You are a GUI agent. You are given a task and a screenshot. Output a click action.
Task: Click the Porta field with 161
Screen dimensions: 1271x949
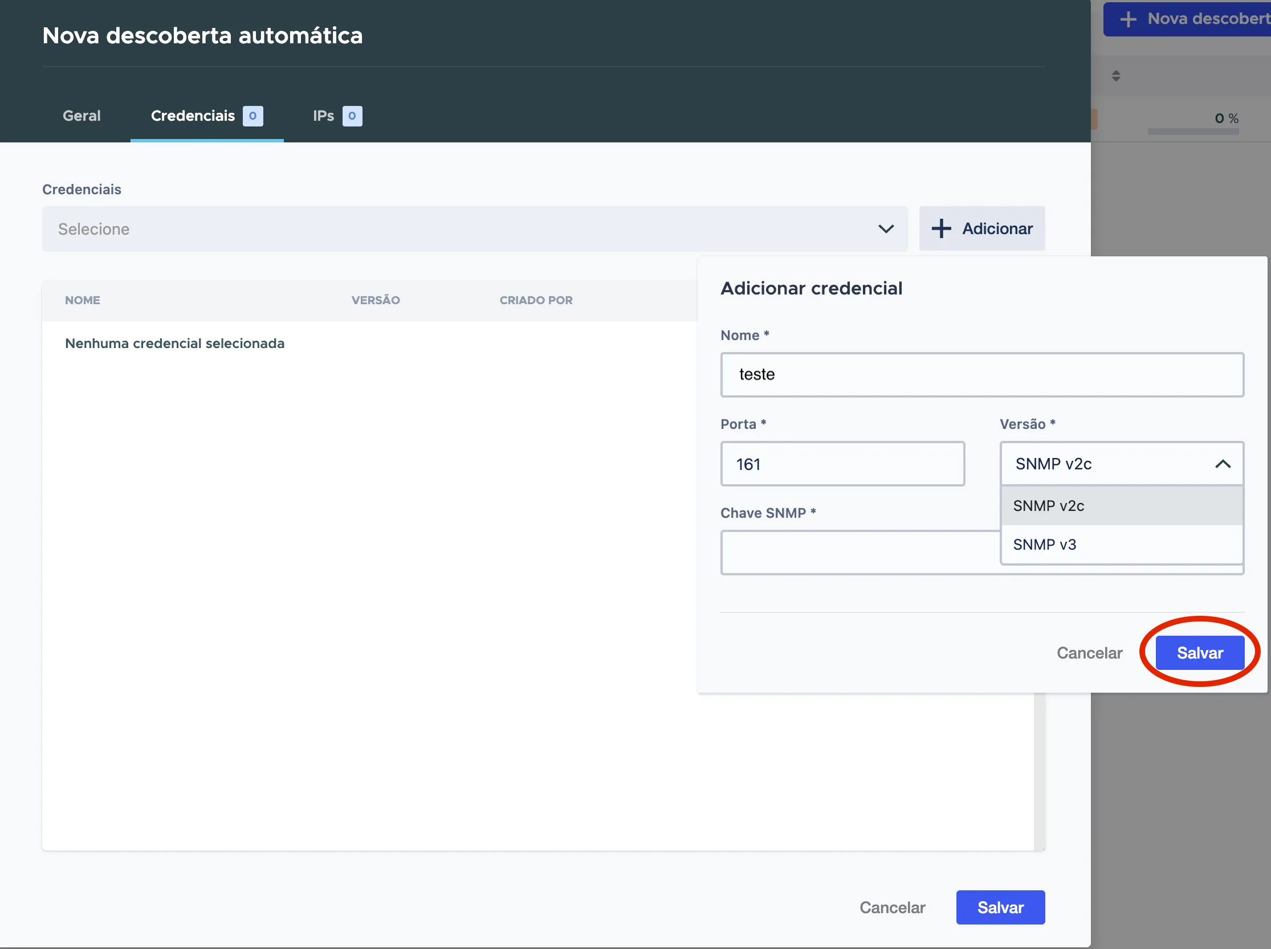[842, 464]
